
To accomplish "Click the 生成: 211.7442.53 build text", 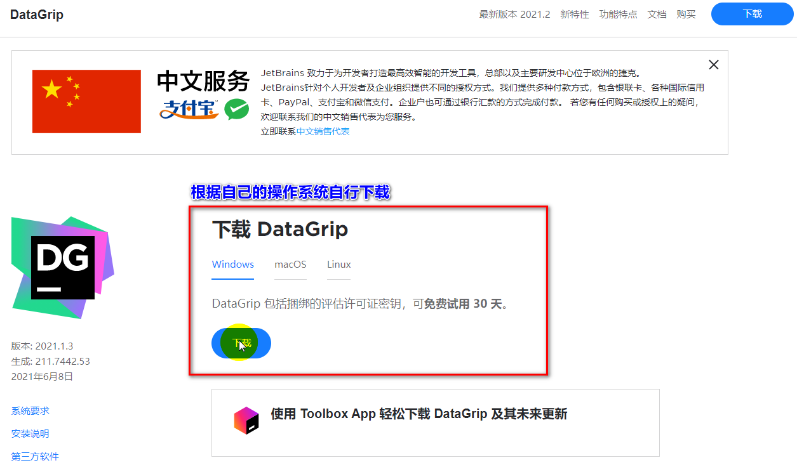I will coord(51,362).
